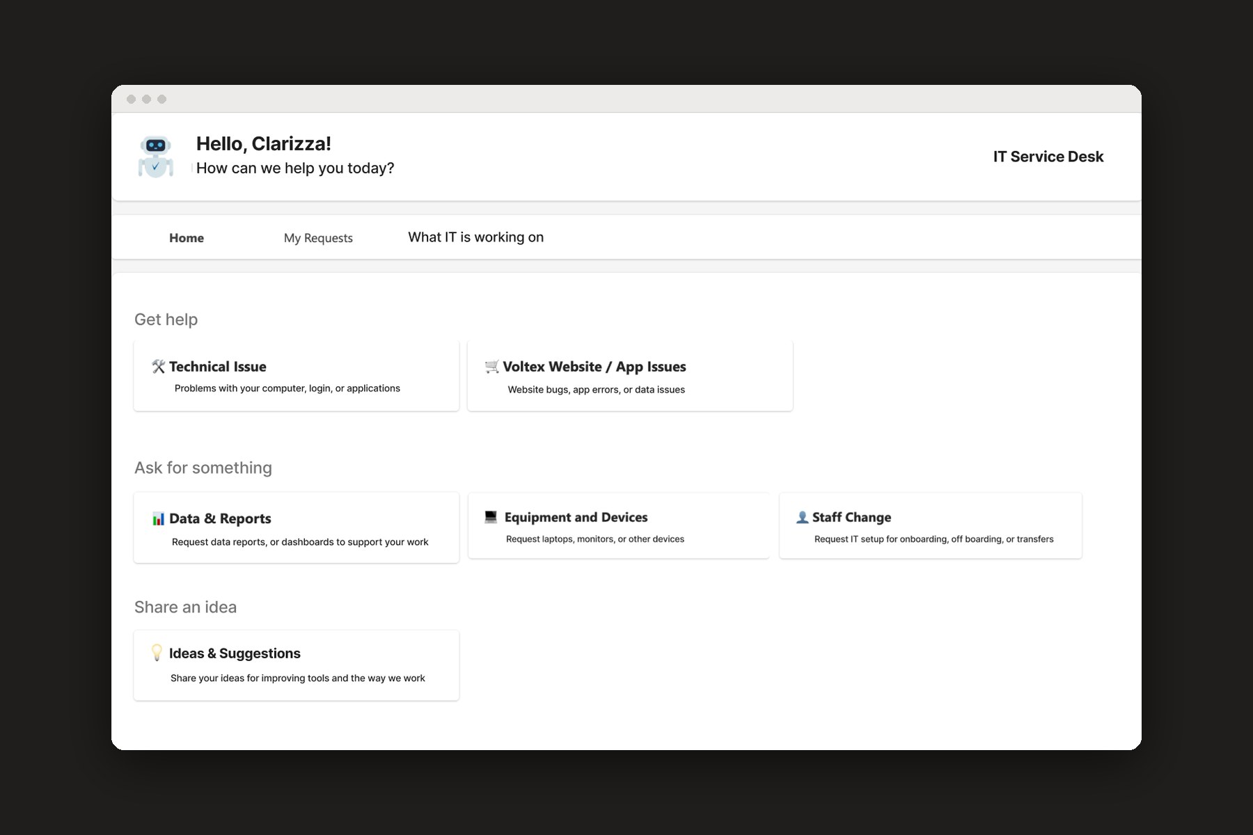Click the 'Ask for something' section heading
Image resolution: width=1253 pixels, height=835 pixels.
click(203, 468)
